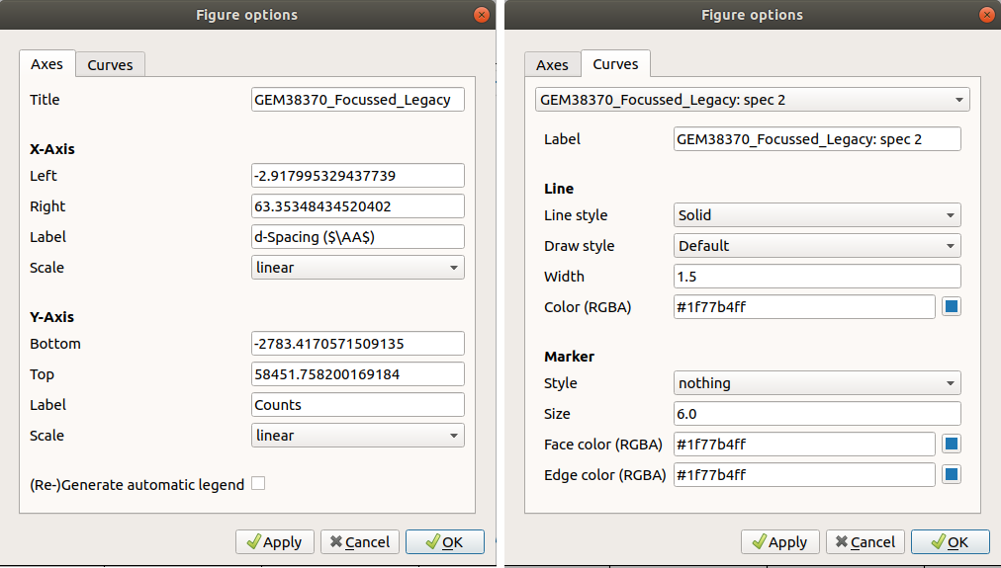Image resolution: width=1001 pixels, height=568 pixels.
Task: Open the Draw style dropdown
Action: coord(816,246)
